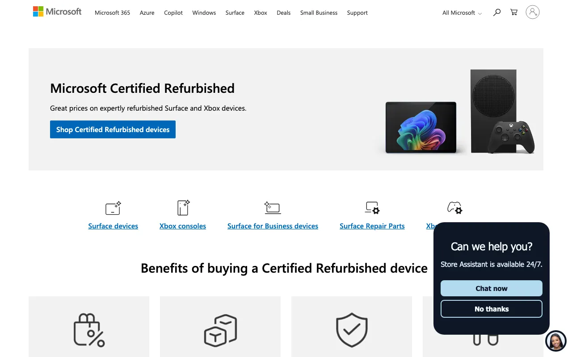Click the 'Great prices on expertly refurbished' text

(x=148, y=108)
